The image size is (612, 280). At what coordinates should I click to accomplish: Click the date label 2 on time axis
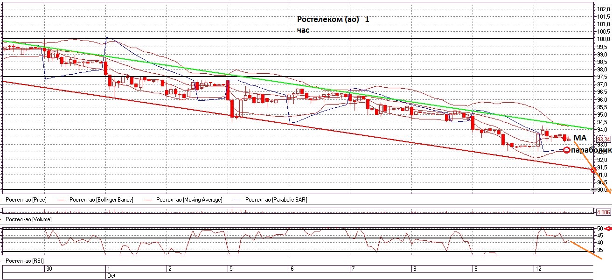tap(169, 269)
